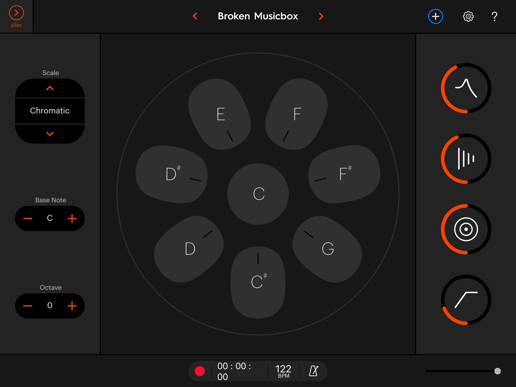Tap the center C note pad
This screenshot has height=387, width=516.
(258, 194)
